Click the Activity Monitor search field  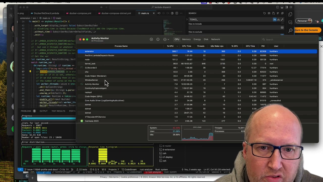click(x=289, y=39)
